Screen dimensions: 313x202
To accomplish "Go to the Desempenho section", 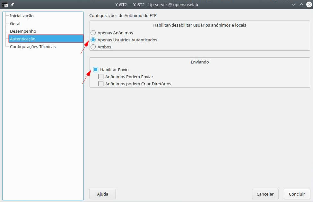I will point(23,31).
